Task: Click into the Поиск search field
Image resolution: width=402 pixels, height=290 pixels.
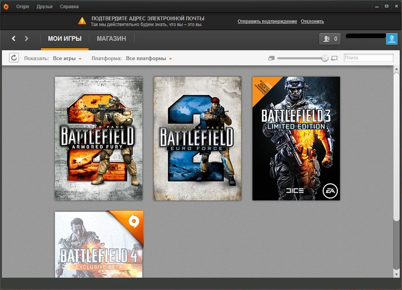Action: pos(368,58)
